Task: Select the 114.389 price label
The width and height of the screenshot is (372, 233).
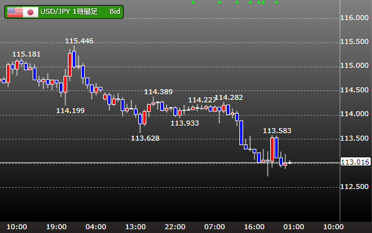Action: click(x=158, y=92)
